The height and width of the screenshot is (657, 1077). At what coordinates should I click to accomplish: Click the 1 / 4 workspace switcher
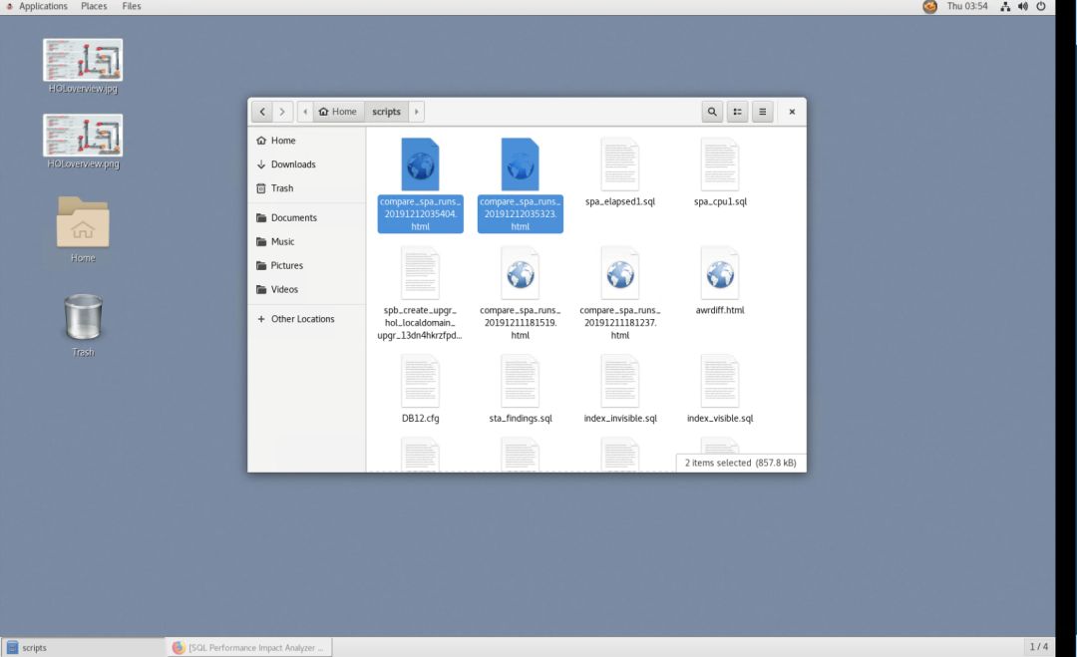(x=1038, y=647)
